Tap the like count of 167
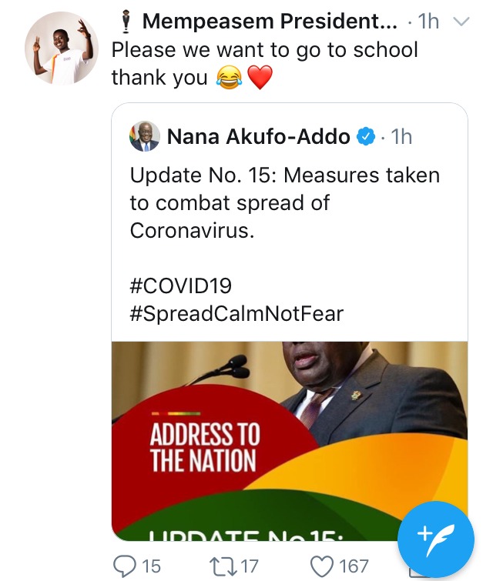Viewport: 493px width, 581px height. (354, 566)
